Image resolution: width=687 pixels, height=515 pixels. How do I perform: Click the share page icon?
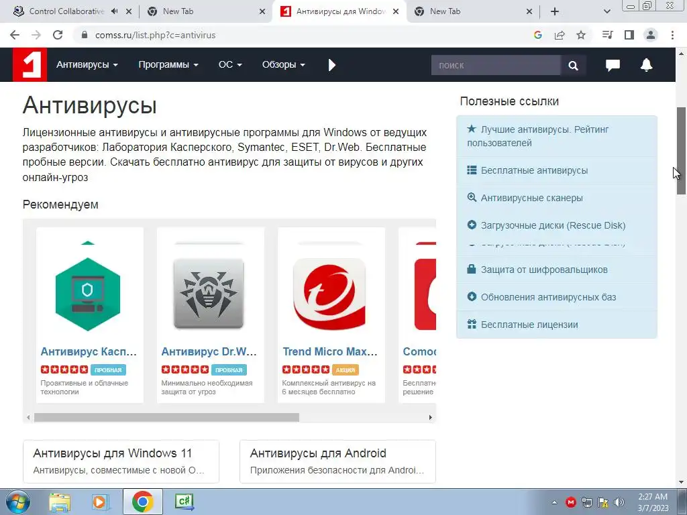click(560, 35)
